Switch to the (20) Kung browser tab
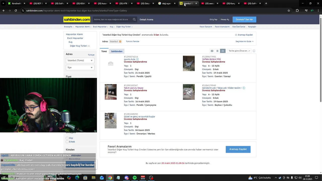322x181 pixels. click(231, 4)
